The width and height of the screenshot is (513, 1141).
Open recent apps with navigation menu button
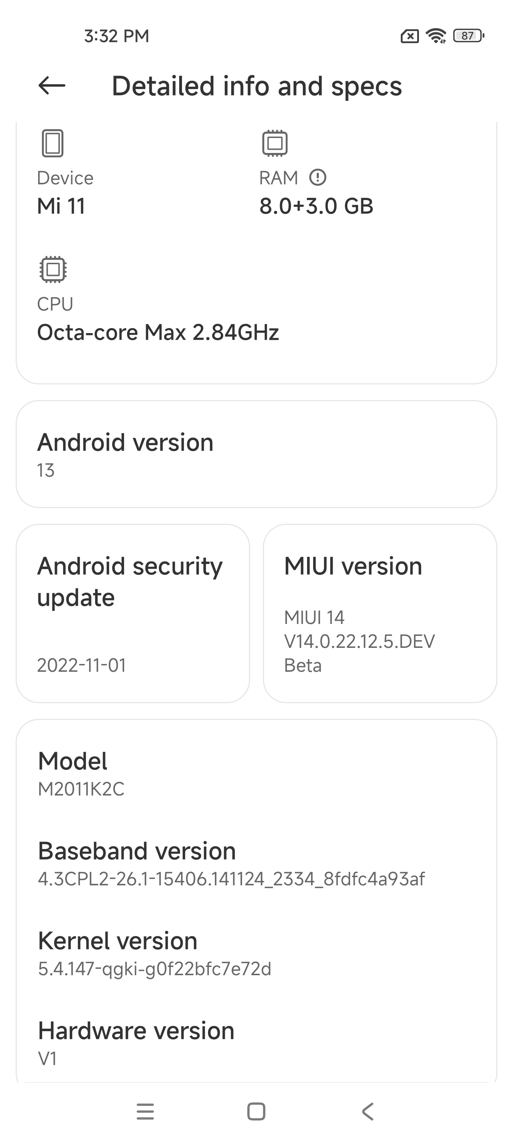145,1111
